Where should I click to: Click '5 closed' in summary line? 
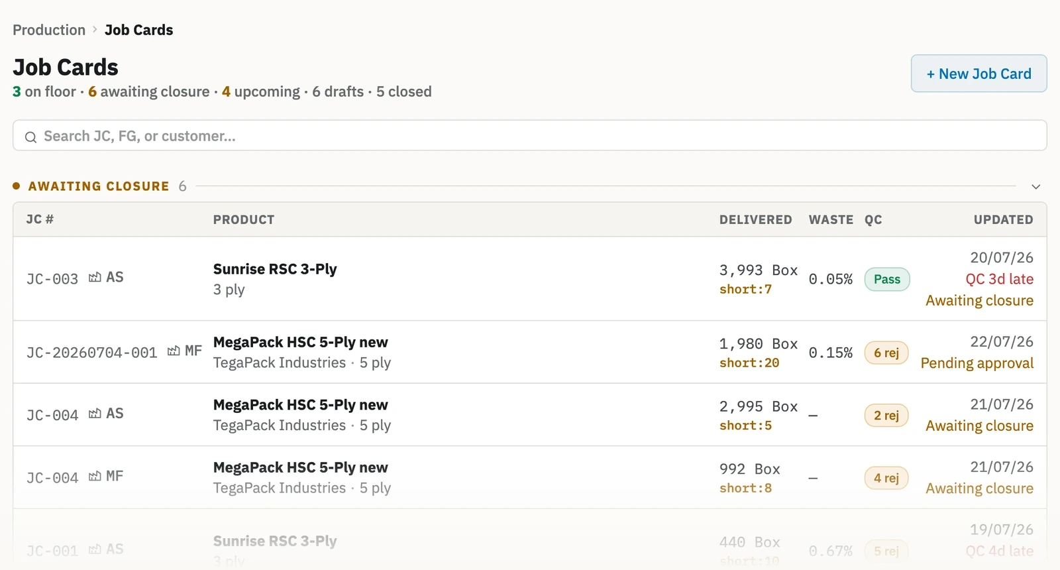pos(404,91)
